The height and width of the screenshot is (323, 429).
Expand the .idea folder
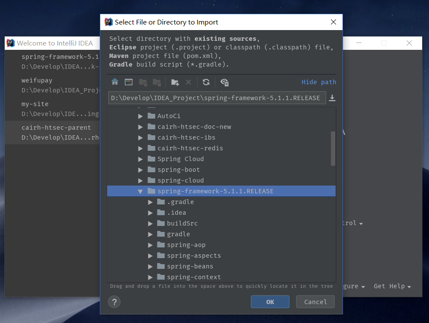pos(150,213)
